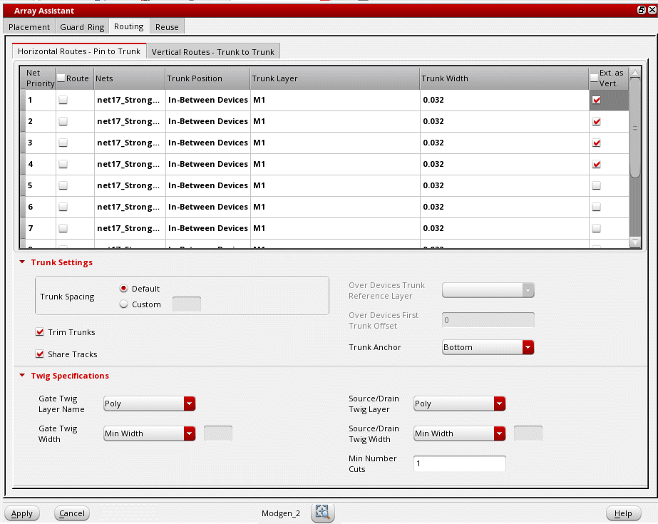Uncheck Ext. as Vert. for row 3
Screen dimensions: 658x524
pyautogui.click(x=597, y=143)
